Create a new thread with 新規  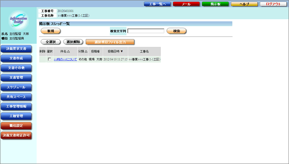point(51,31)
